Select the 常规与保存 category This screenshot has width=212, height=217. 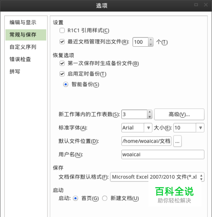pyautogui.click(x=26, y=35)
